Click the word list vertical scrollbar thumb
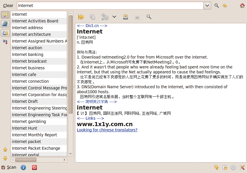 [71, 64]
